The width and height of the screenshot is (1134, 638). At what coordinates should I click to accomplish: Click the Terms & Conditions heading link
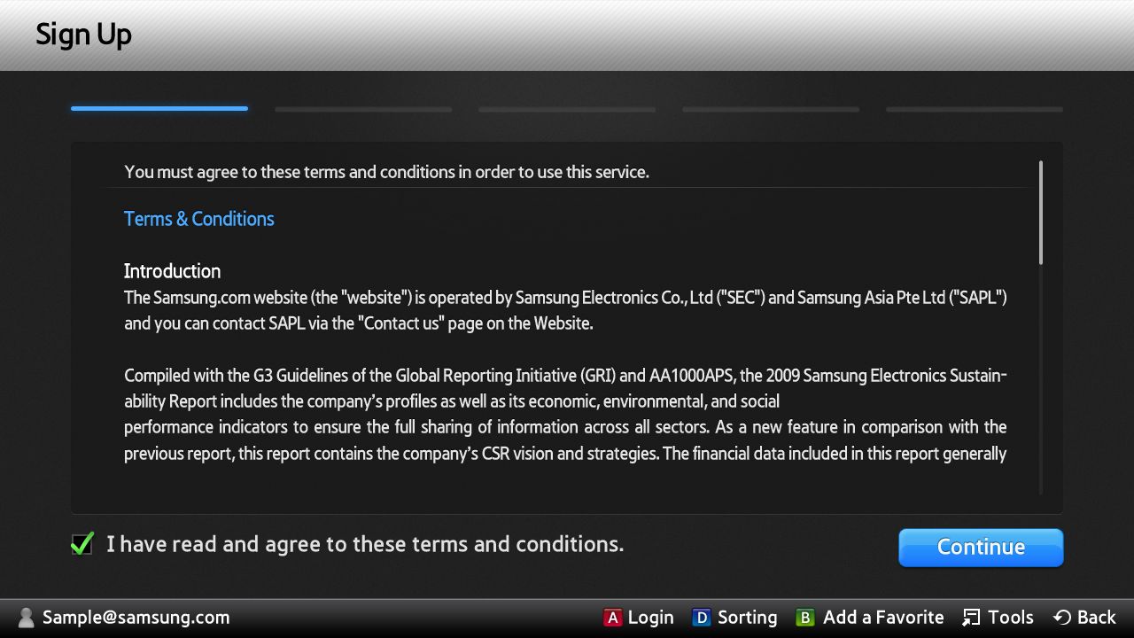[x=198, y=219]
